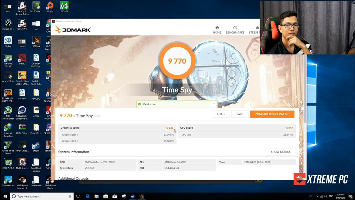Screen dimensions: 355x200
Task: Click the 3DMark window vertical scrollbar
Action: [x=305, y=89]
